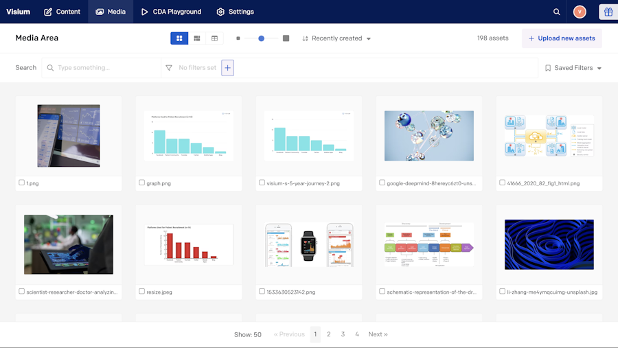Open the schematic-representation diagram thumbnail
The width and height of the screenshot is (618, 348).
coord(429,245)
